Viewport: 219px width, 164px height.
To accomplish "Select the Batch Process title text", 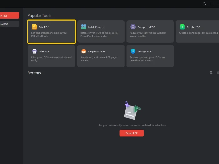I will tap(96, 27).
